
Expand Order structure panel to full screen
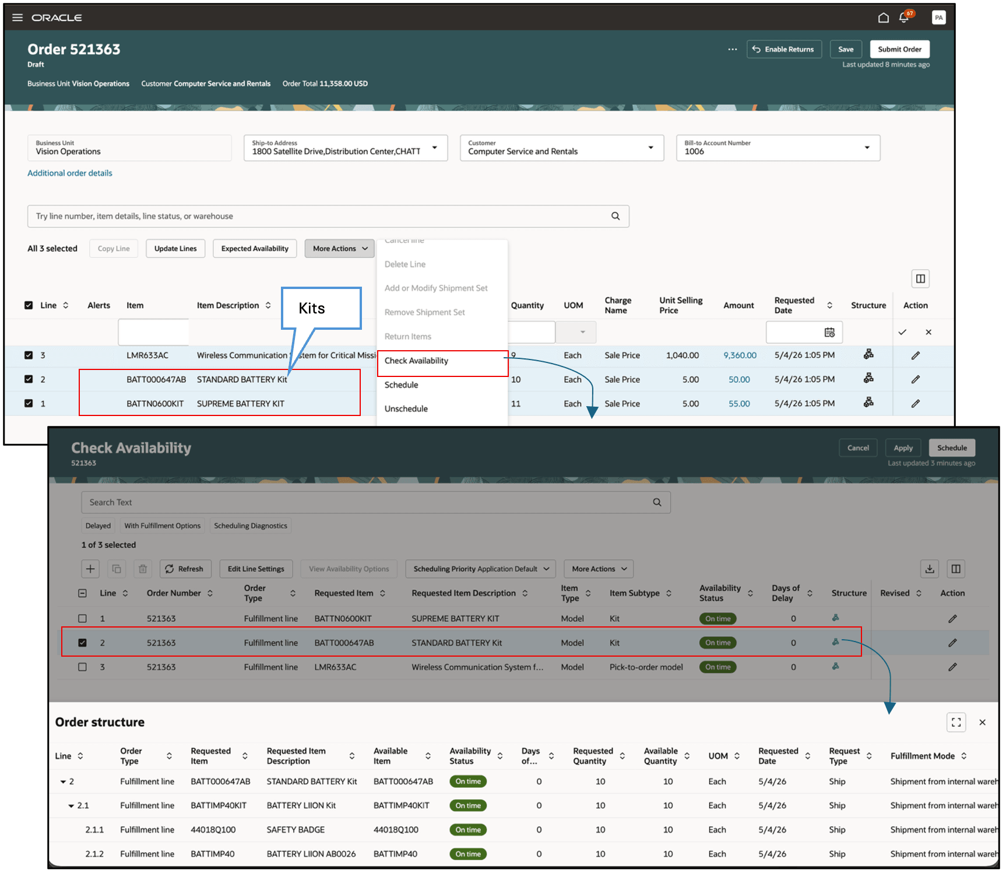[x=956, y=723]
